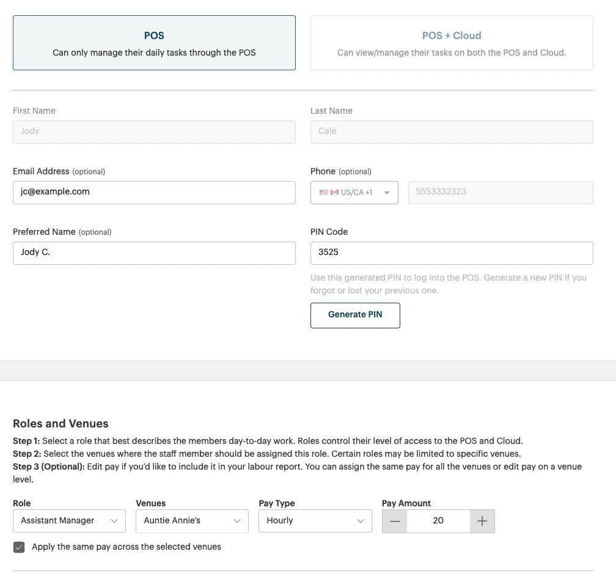
Task: Click the Preferred Name field showing Jody C.
Action: (x=154, y=252)
